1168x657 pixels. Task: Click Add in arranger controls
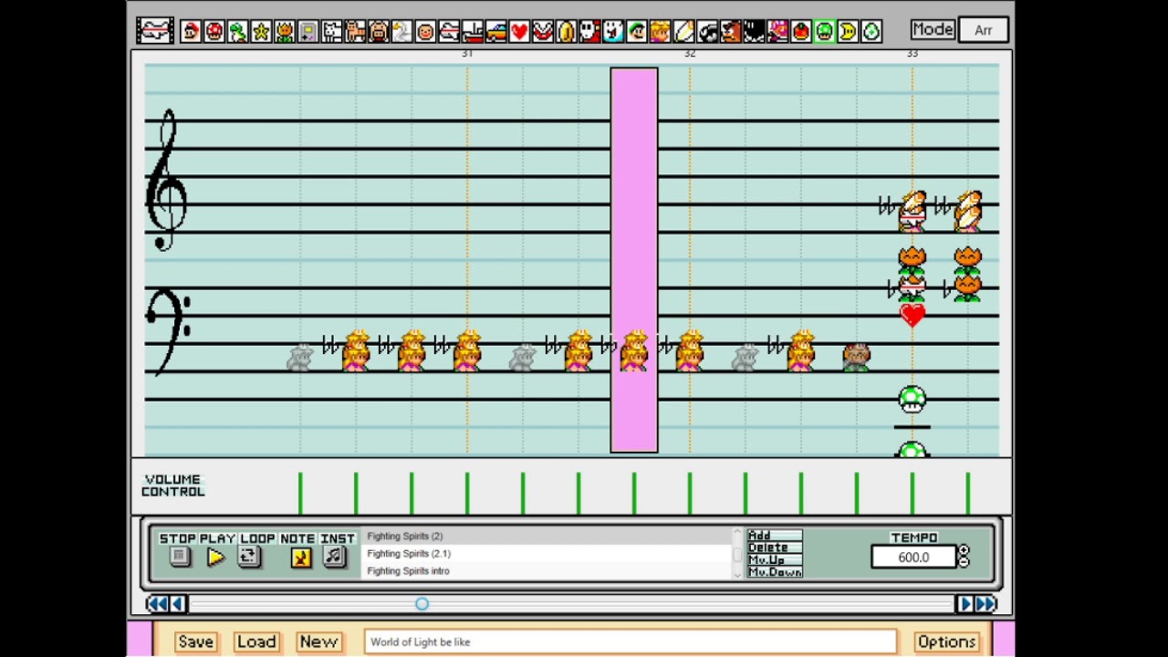pyautogui.click(x=774, y=536)
